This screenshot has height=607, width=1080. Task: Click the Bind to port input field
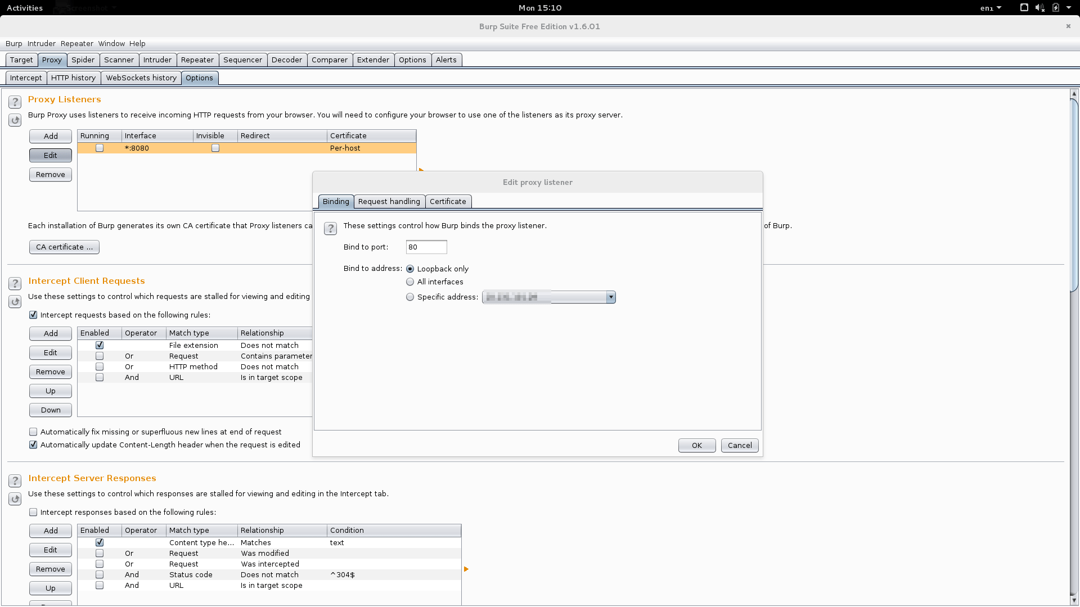coord(426,247)
